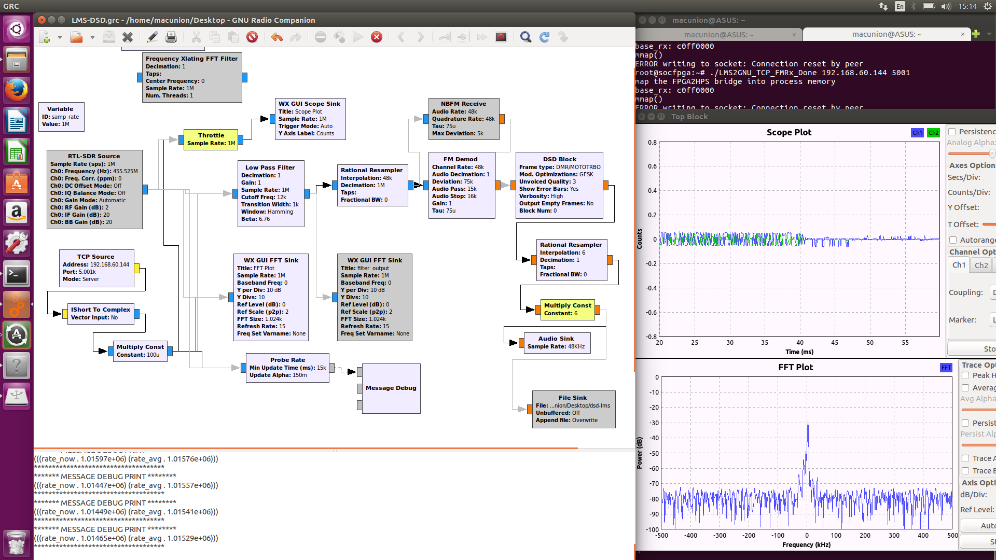996x560 pixels.
Task: Enable Peak Hold in FFT trace options
Action: [965, 375]
